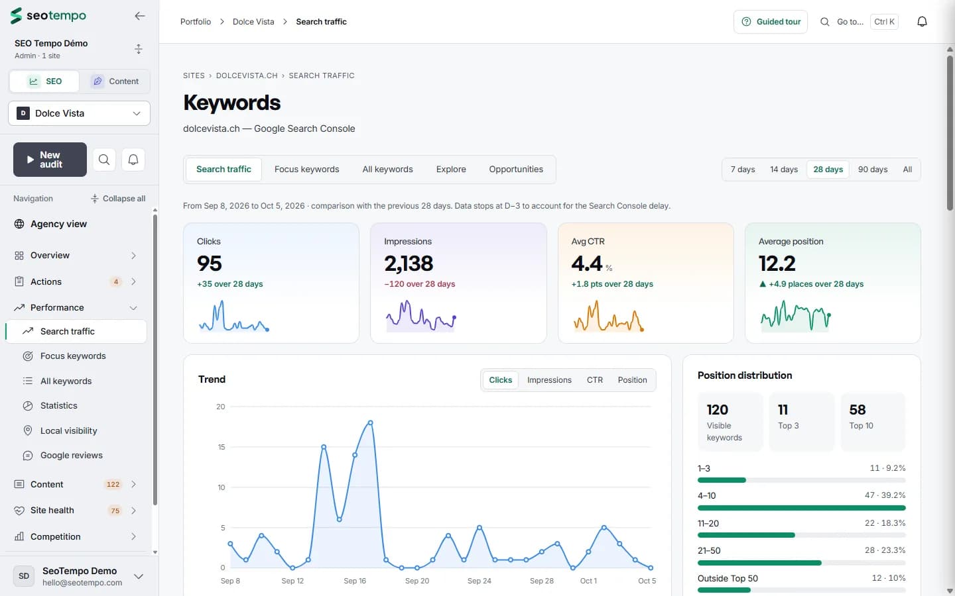This screenshot has width=955, height=596.
Task: Click the Agency view globe icon
Action: pyautogui.click(x=19, y=224)
